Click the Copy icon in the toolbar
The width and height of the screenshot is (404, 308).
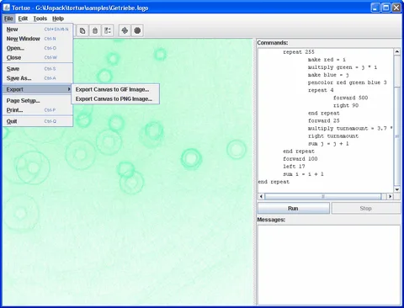click(82, 30)
